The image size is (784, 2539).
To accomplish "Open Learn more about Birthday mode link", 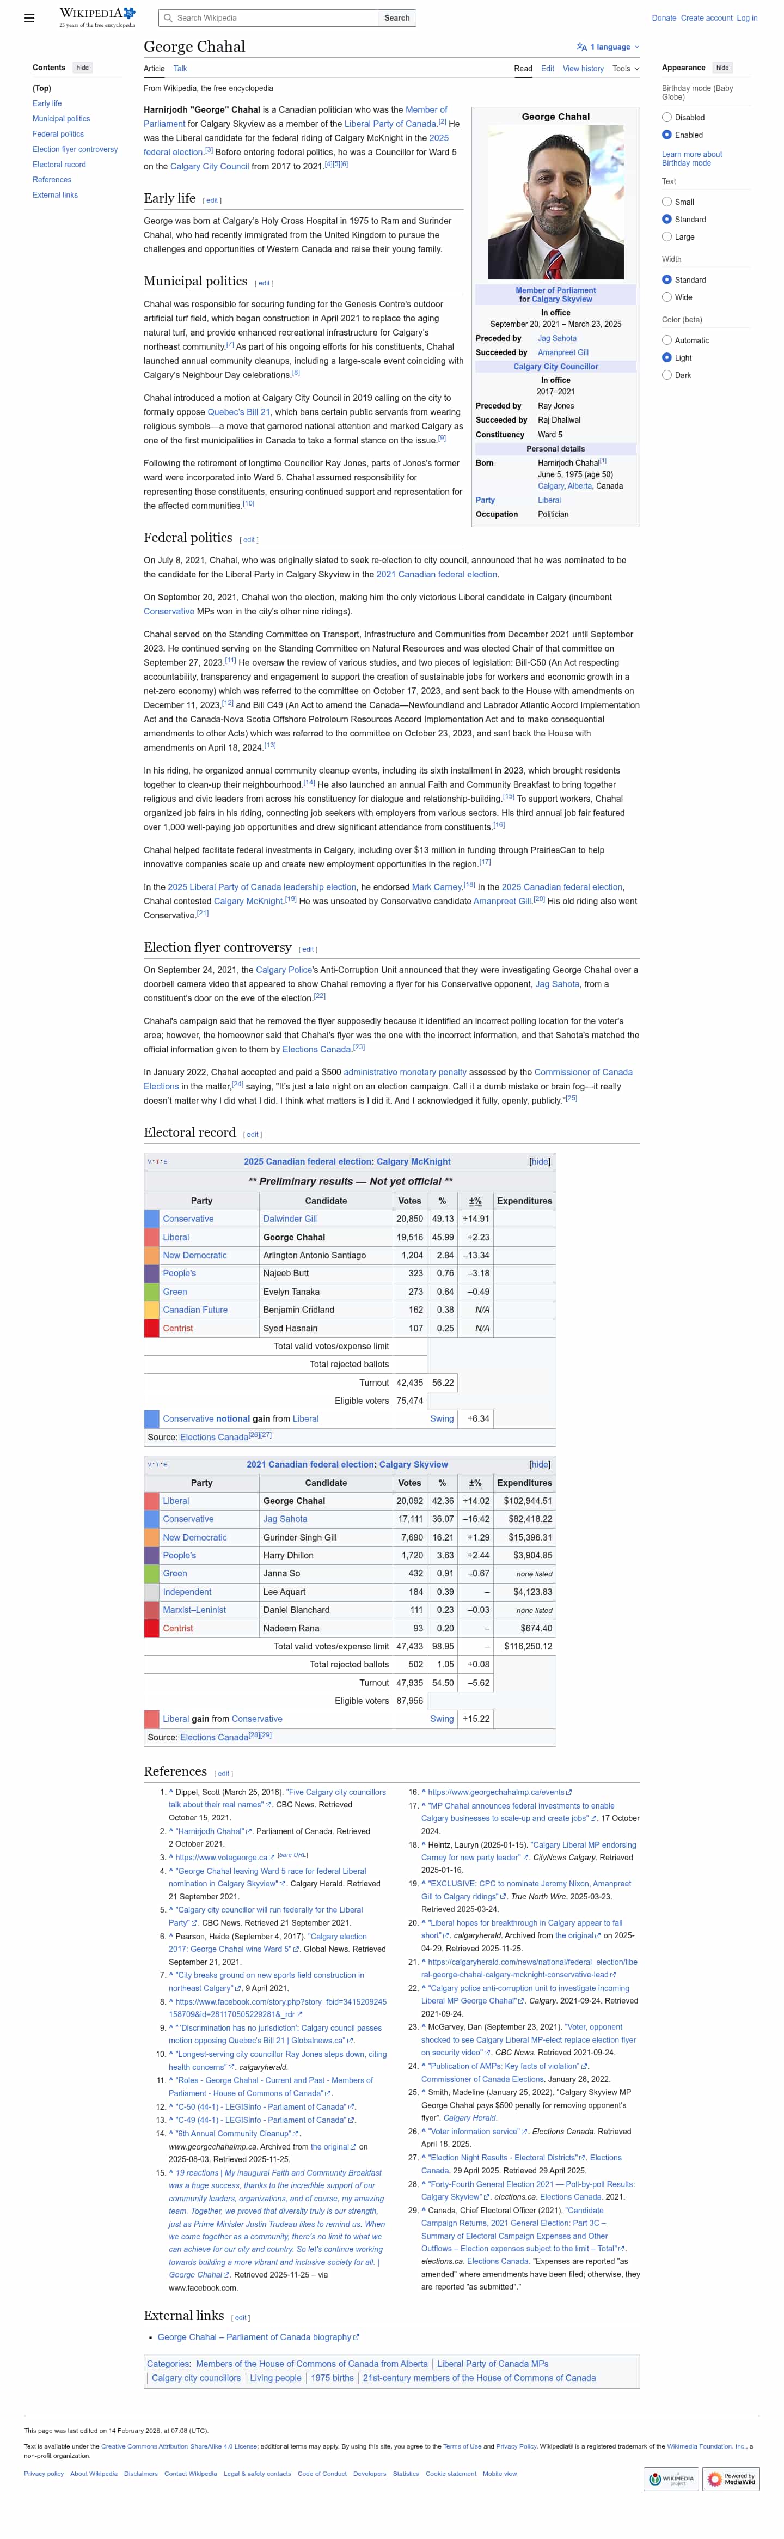I will tap(691, 159).
